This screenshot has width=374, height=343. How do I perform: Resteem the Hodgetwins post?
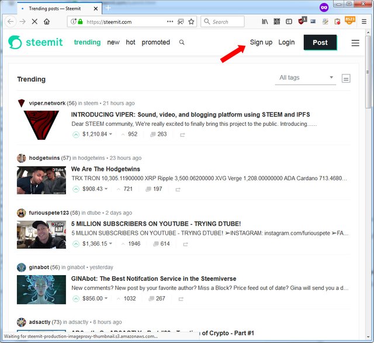(x=178, y=190)
